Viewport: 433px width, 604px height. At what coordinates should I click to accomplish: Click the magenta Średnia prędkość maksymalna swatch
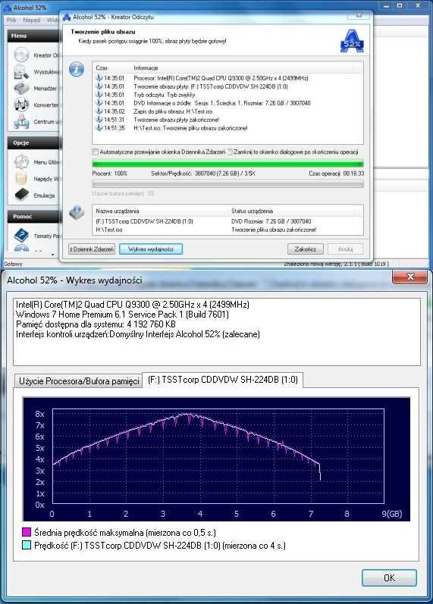pos(27,533)
